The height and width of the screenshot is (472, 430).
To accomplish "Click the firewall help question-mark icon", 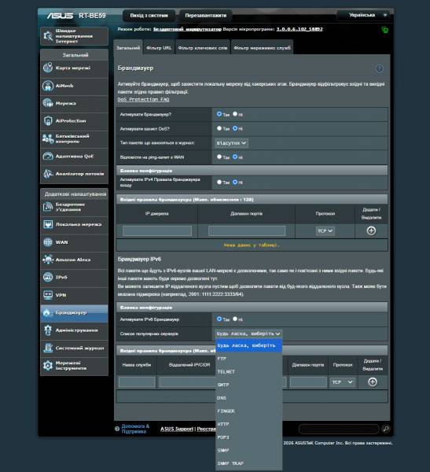I will pos(380,68).
